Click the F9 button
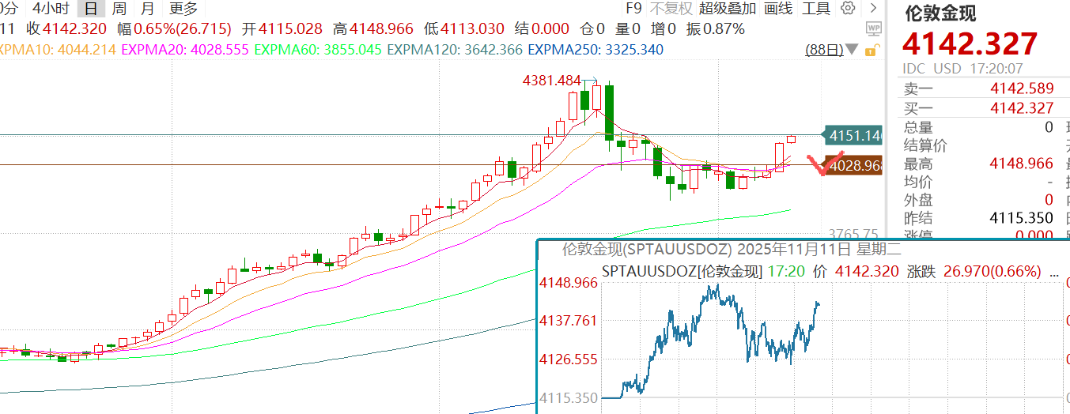Screen dimensions: 1070x414 633,9
